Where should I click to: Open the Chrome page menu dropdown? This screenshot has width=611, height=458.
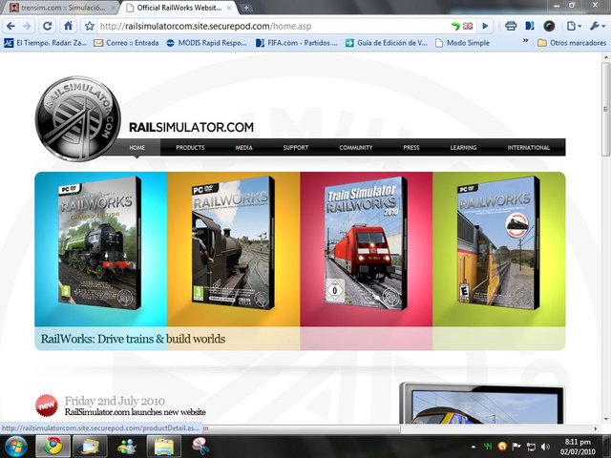(x=574, y=26)
